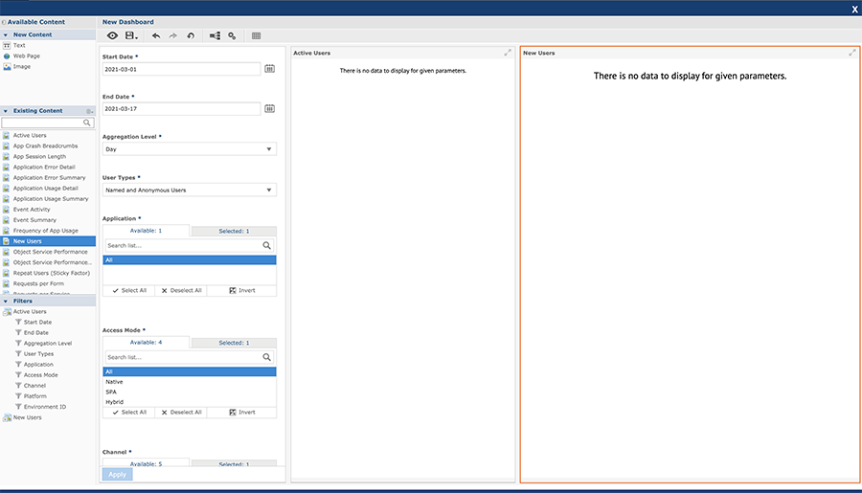Open the End Date calendar picker
This screenshot has width=862, height=493.
(x=269, y=109)
